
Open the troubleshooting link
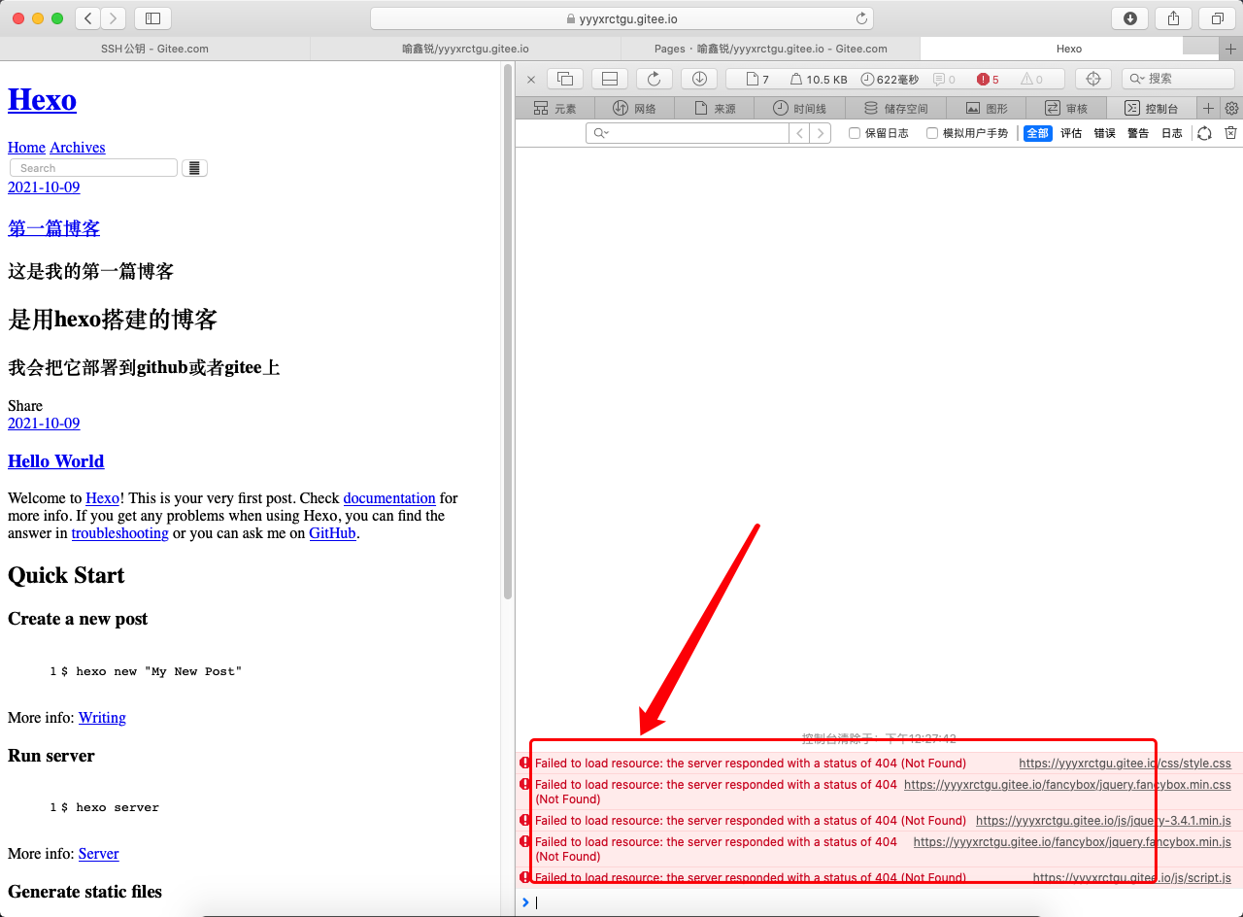pos(119,533)
